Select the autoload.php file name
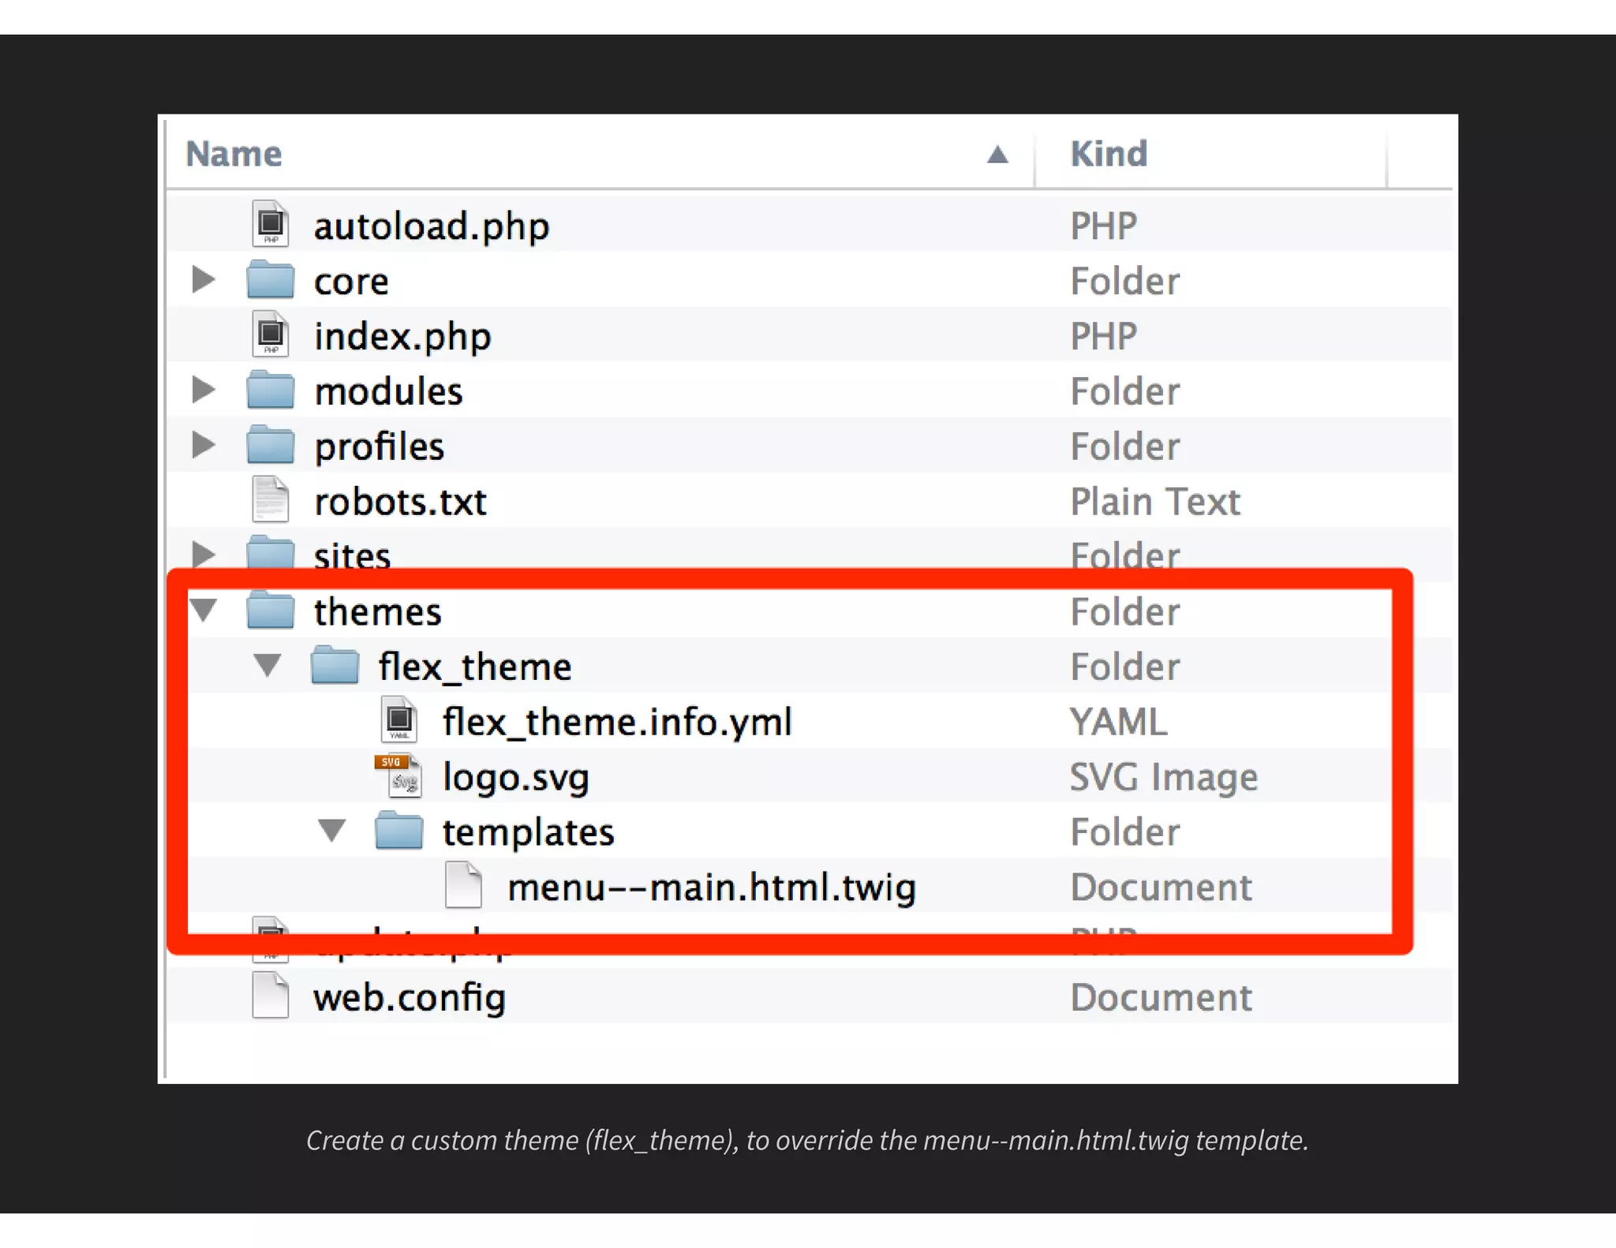Screen dimensions: 1616x1248 tap(432, 226)
